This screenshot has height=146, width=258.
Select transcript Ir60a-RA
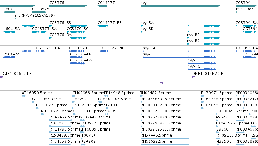pos(9,32)
